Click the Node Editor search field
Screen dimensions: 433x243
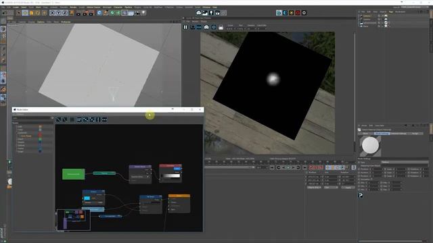pyautogui.click(x=32, y=118)
